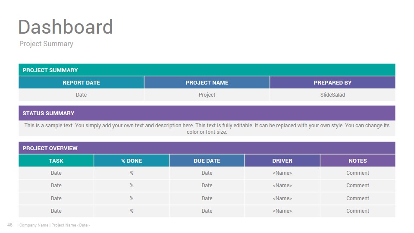Click the PROJECT OVERVIEW header bar
The image size is (414, 233).
click(207, 148)
